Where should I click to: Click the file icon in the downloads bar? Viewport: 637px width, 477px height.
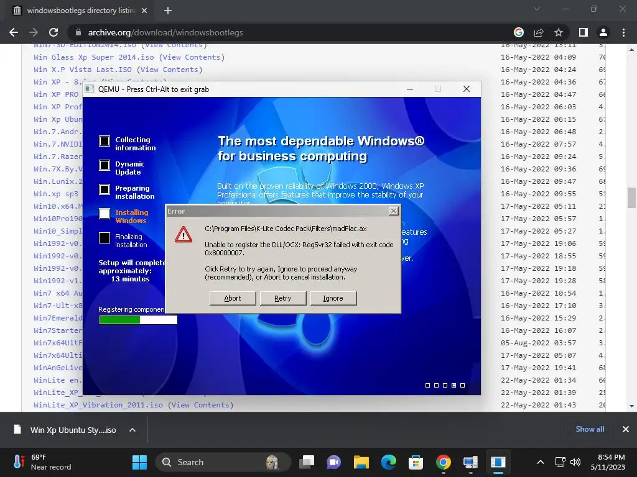pyautogui.click(x=17, y=430)
